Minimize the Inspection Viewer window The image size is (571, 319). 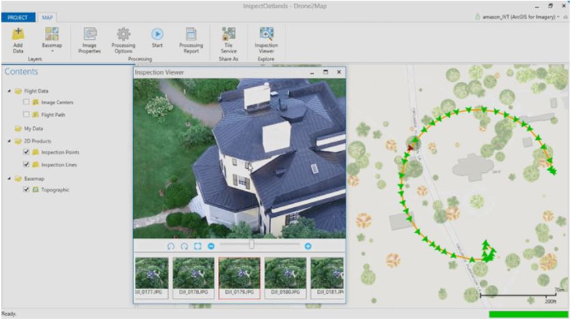click(x=312, y=73)
